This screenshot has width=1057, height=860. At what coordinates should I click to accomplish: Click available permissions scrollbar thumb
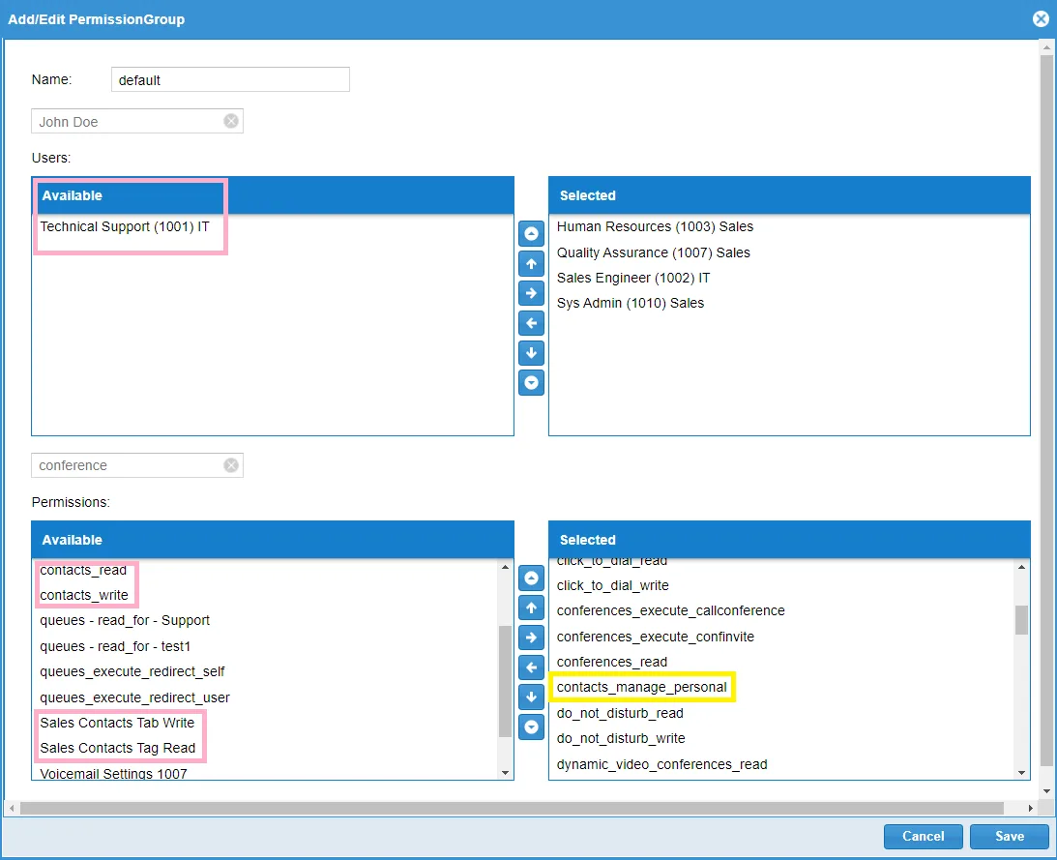click(505, 681)
